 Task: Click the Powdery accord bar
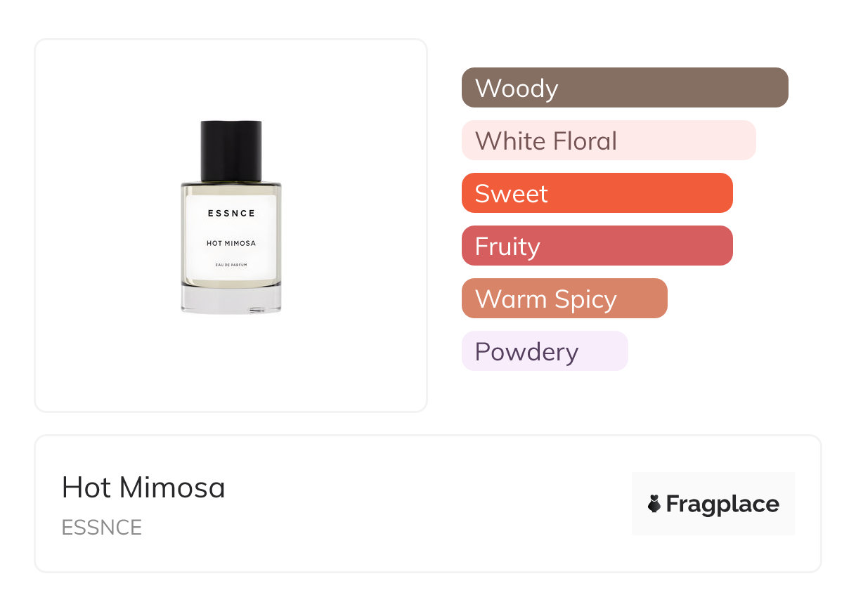[545, 351]
